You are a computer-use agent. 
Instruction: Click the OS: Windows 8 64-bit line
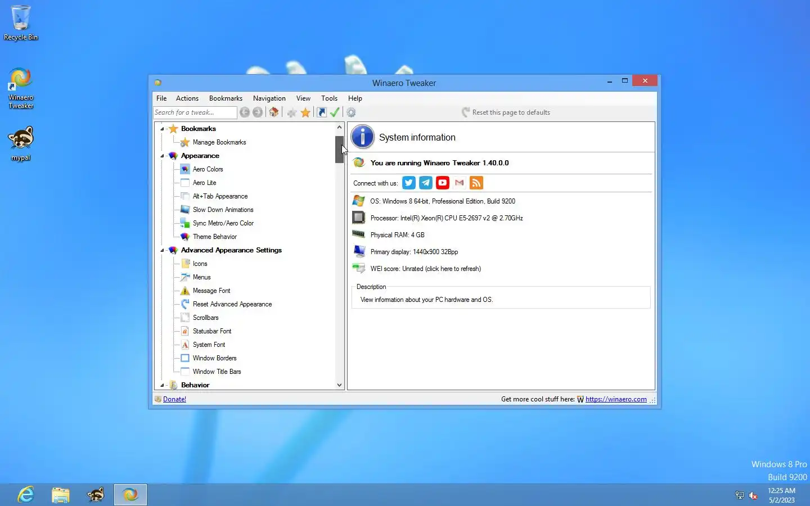tap(442, 201)
